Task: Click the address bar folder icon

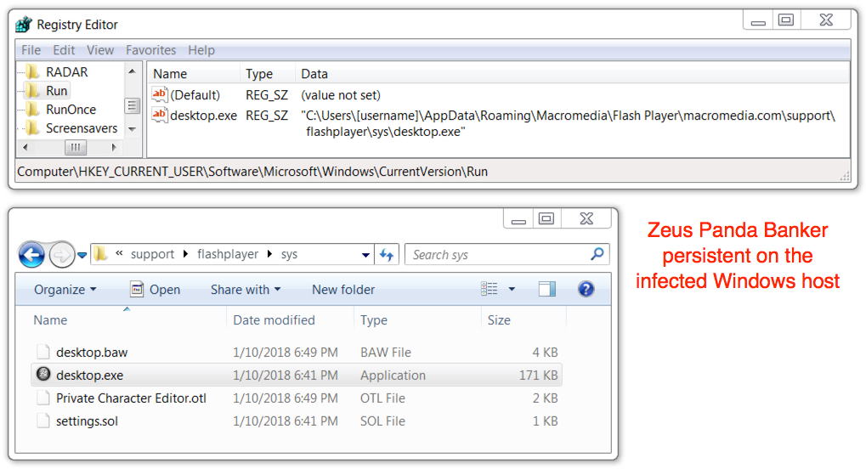Action: click(100, 253)
